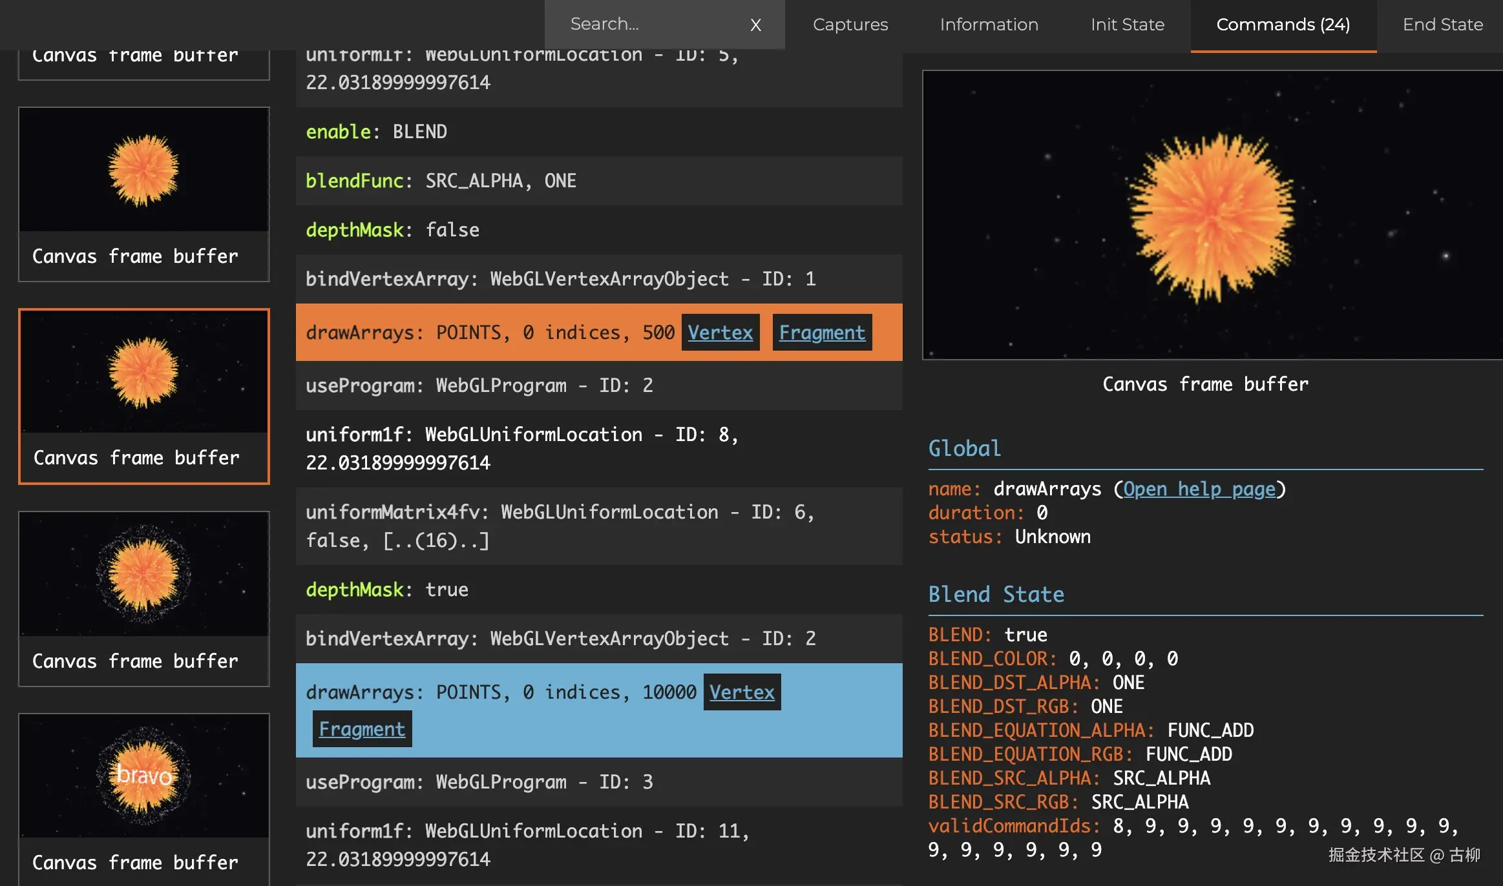Clear search with the X button
This screenshot has height=886, width=1503.
pos(755,25)
